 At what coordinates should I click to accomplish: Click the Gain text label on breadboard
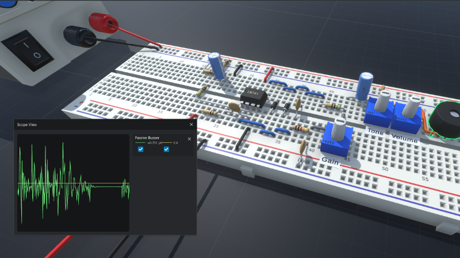coord(332,161)
